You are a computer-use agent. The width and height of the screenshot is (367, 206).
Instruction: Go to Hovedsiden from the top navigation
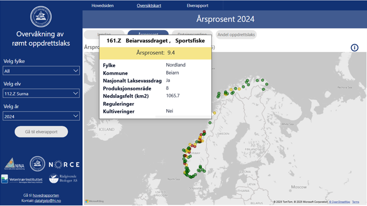pos(102,5)
